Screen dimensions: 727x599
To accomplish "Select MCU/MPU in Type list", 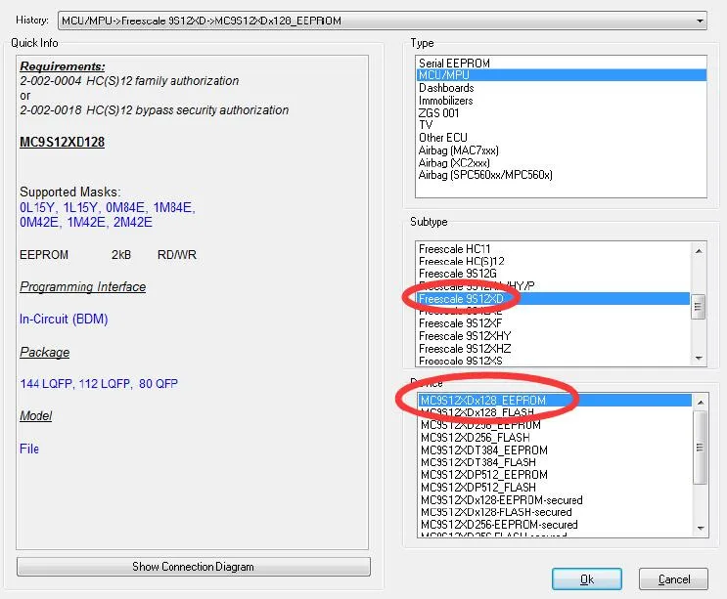I will point(561,75).
